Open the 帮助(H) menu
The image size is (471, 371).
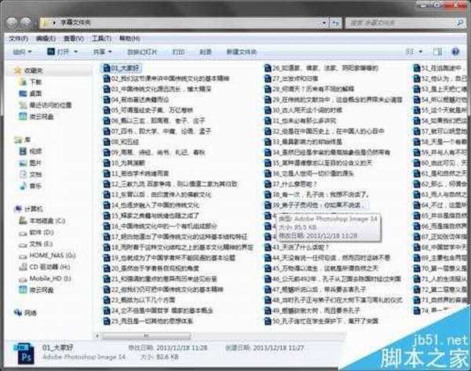(130, 38)
